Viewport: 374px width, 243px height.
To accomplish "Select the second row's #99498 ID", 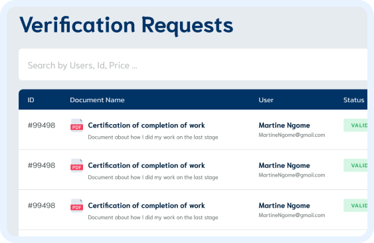I will pos(41,165).
